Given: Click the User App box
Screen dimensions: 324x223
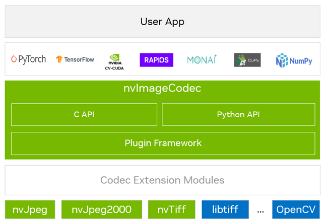Looking at the screenshot, I should [162, 22].
